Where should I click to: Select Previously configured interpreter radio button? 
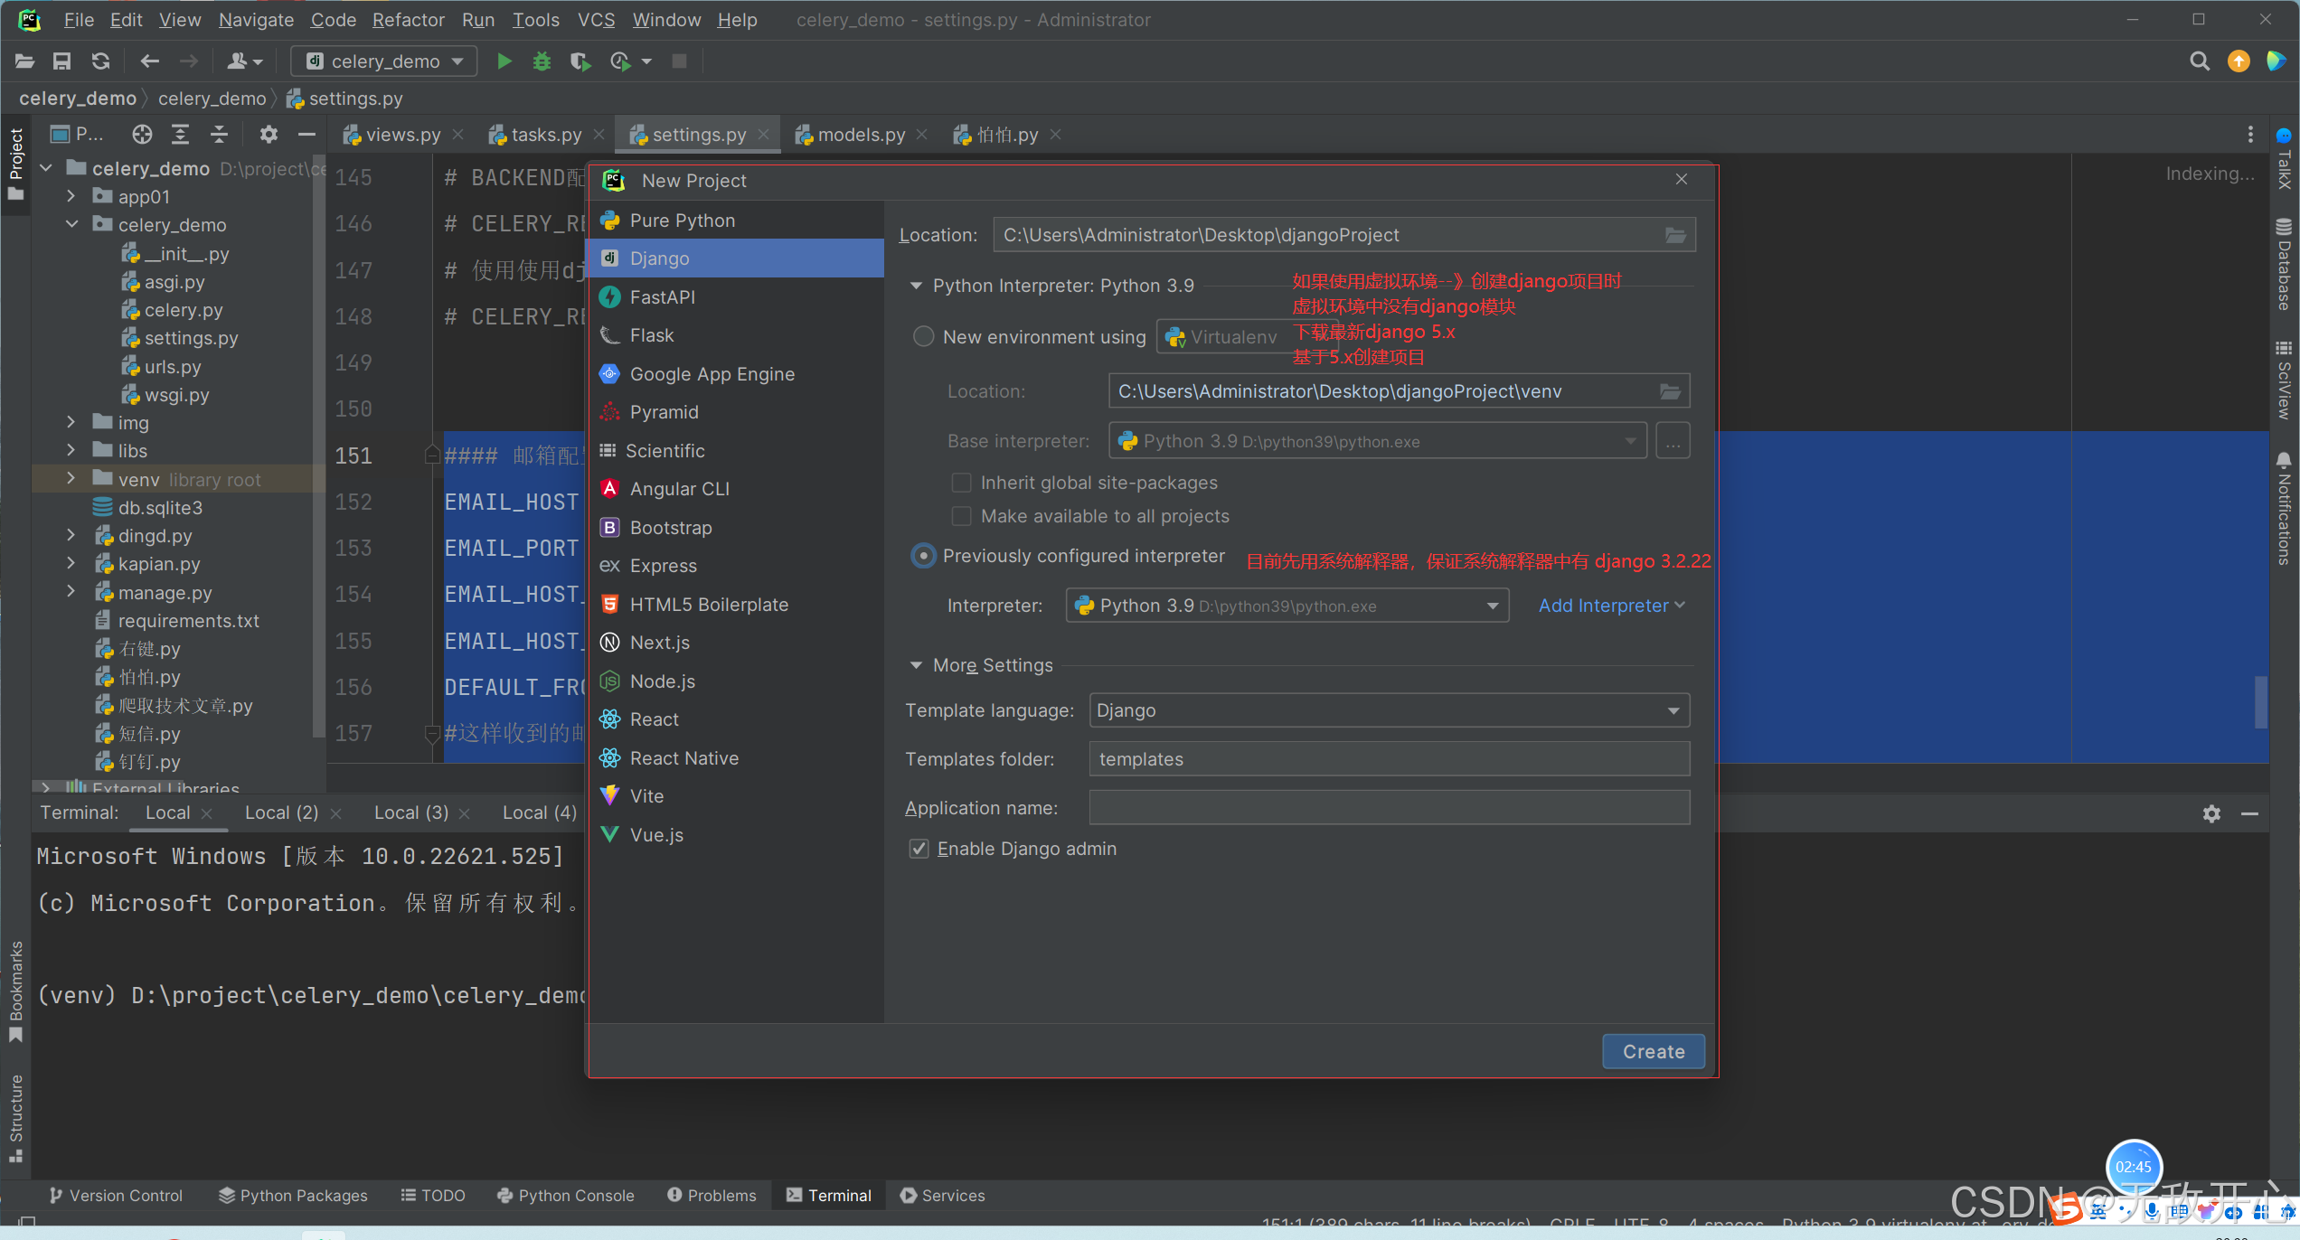(x=923, y=556)
